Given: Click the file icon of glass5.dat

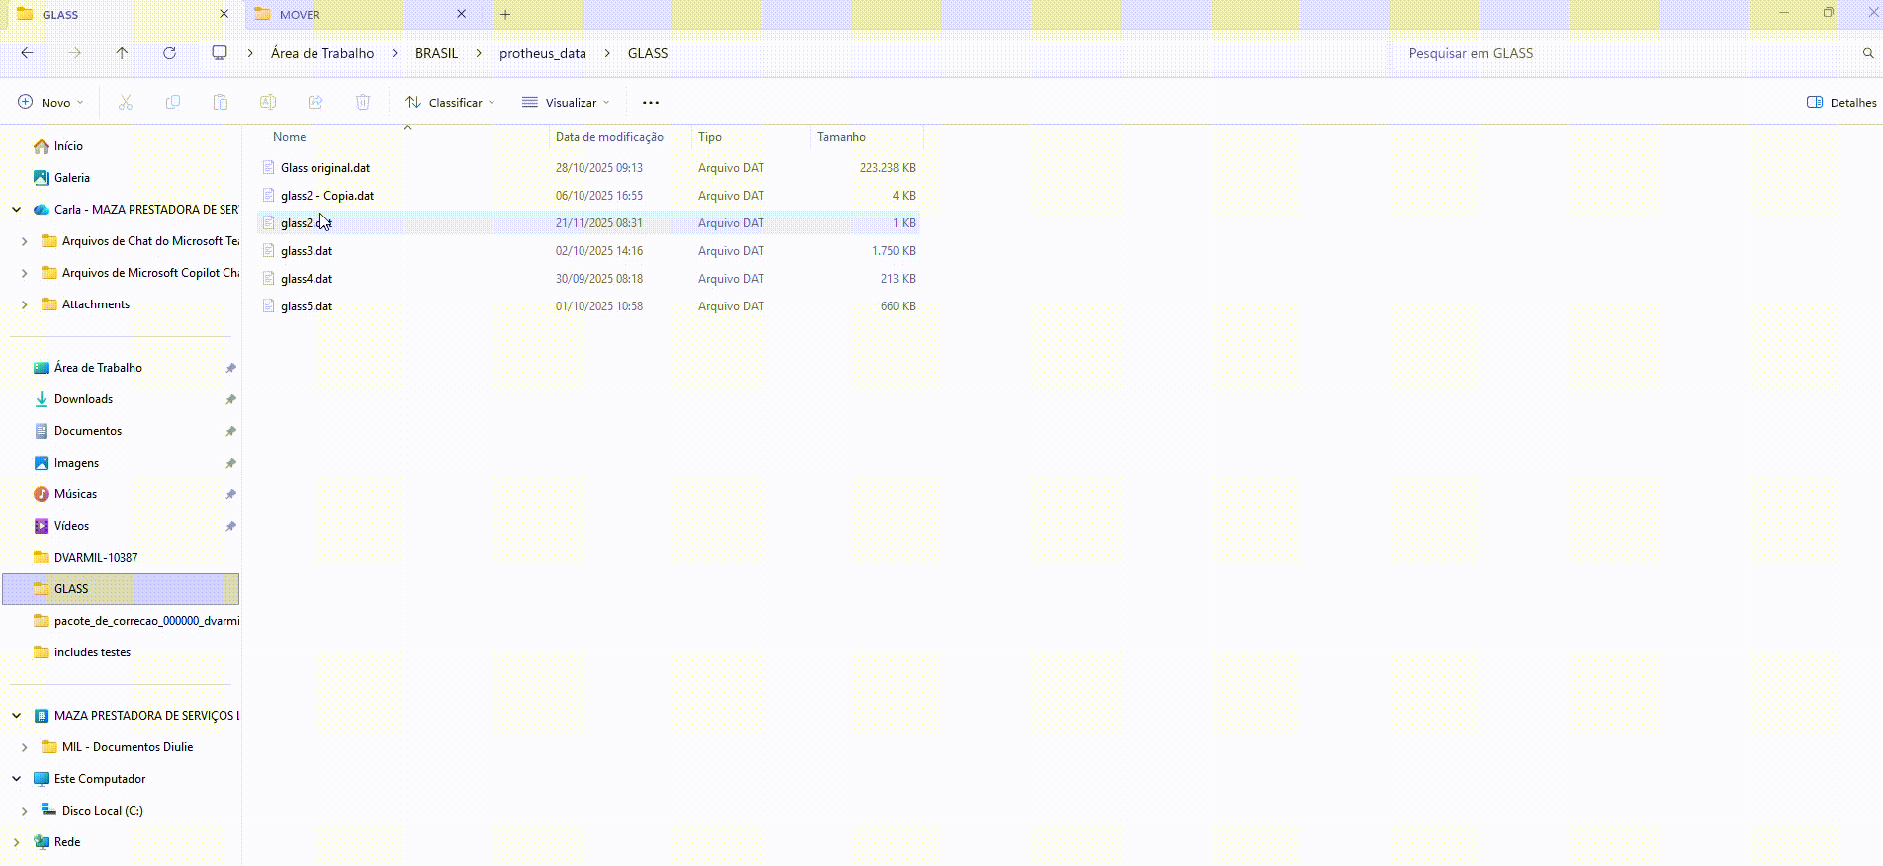Looking at the screenshot, I should coord(268,305).
